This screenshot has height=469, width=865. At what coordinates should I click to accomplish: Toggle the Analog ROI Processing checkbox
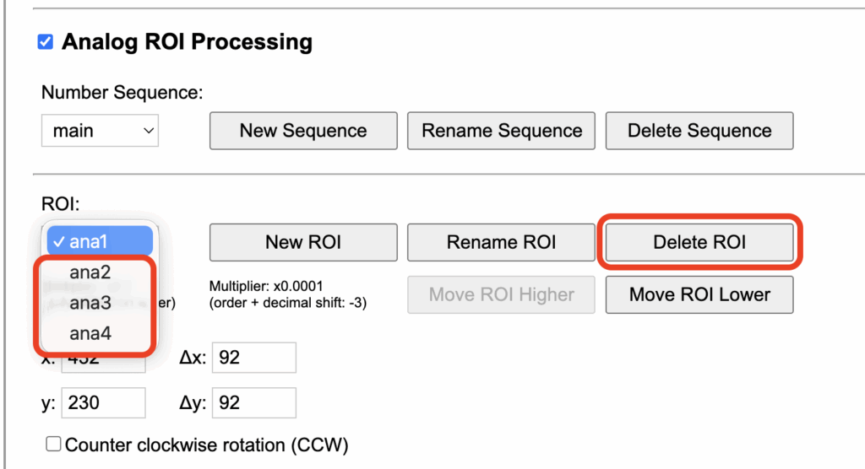[x=46, y=42]
